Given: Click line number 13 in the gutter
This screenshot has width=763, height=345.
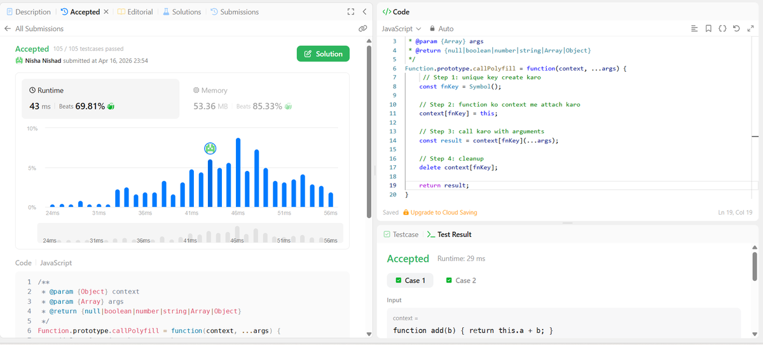Looking at the screenshot, I should [x=392, y=132].
